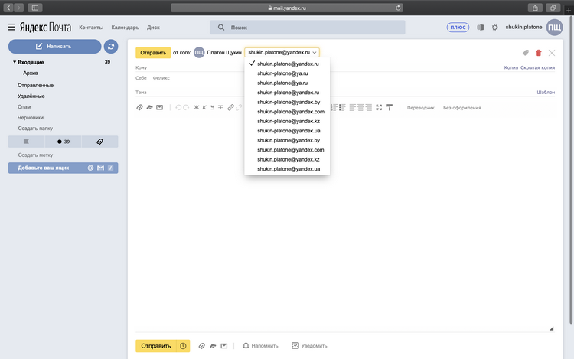This screenshot has width=574, height=359.
Task: Attach from mail using toolbar envelope icon
Action: pos(160,108)
